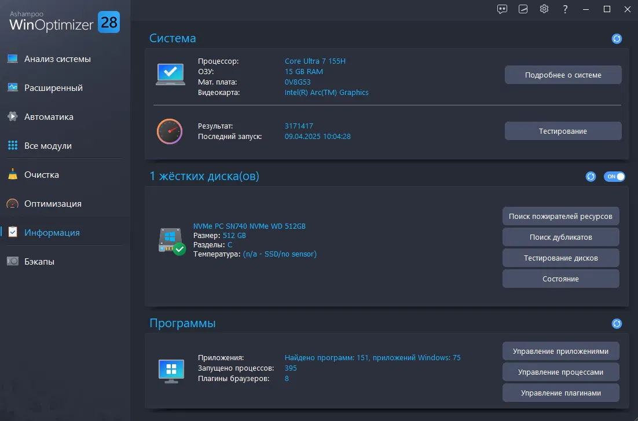Image resolution: width=638 pixels, height=421 pixels.
Task: Open Управление плагинами
Action: pyautogui.click(x=560, y=393)
